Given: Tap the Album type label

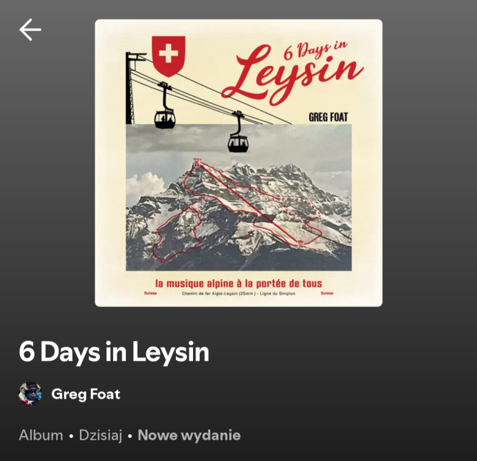Looking at the screenshot, I should (41, 435).
